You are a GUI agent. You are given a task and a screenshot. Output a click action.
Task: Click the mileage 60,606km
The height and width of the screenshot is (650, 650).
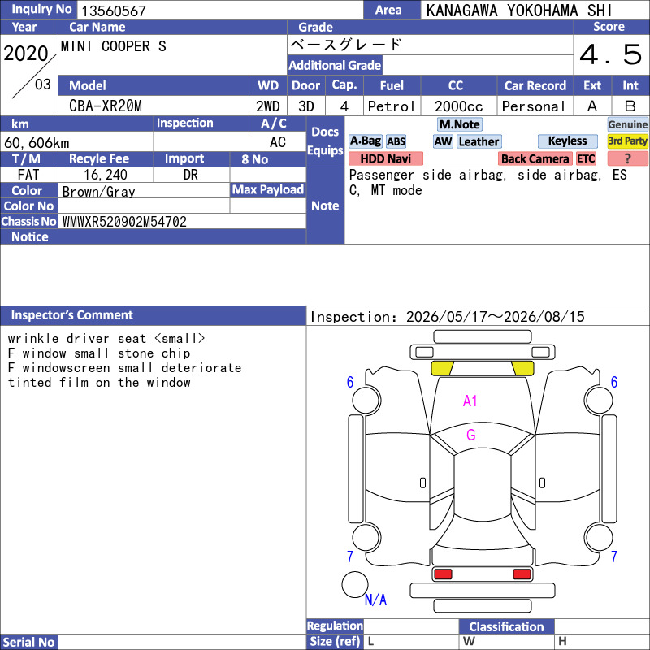pyautogui.click(x=37, y=143)
